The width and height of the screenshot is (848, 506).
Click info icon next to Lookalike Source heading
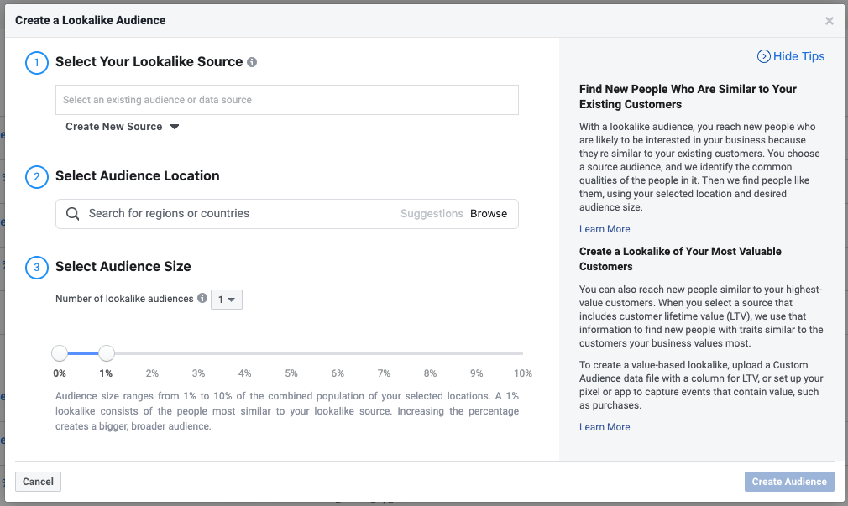click(252, 62)
